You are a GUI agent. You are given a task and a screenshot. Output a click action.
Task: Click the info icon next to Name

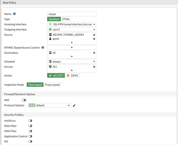(x=14, y=14)
